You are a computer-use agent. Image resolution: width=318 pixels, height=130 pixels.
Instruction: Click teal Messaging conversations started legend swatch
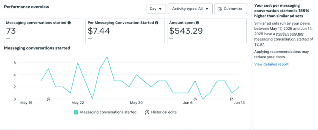coord(76,112)
